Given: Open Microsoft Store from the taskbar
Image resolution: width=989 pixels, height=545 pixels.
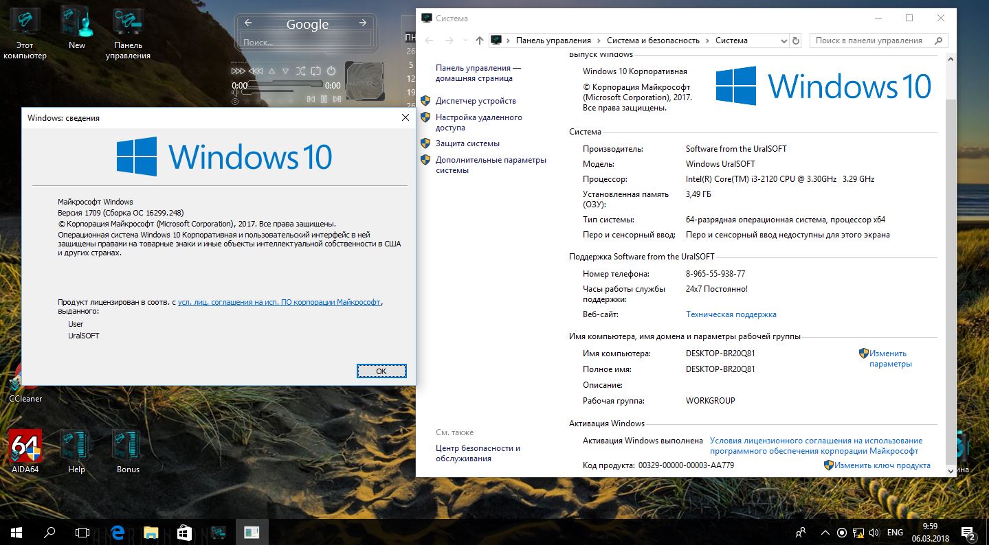Looking at the screenshot, I should (x=184, y=532).
